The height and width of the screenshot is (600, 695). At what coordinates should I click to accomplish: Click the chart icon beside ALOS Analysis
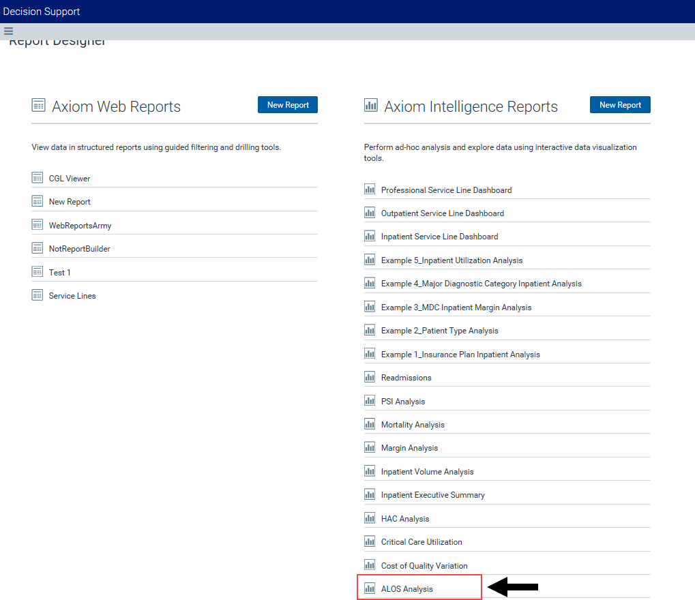(x=370, y=588)
